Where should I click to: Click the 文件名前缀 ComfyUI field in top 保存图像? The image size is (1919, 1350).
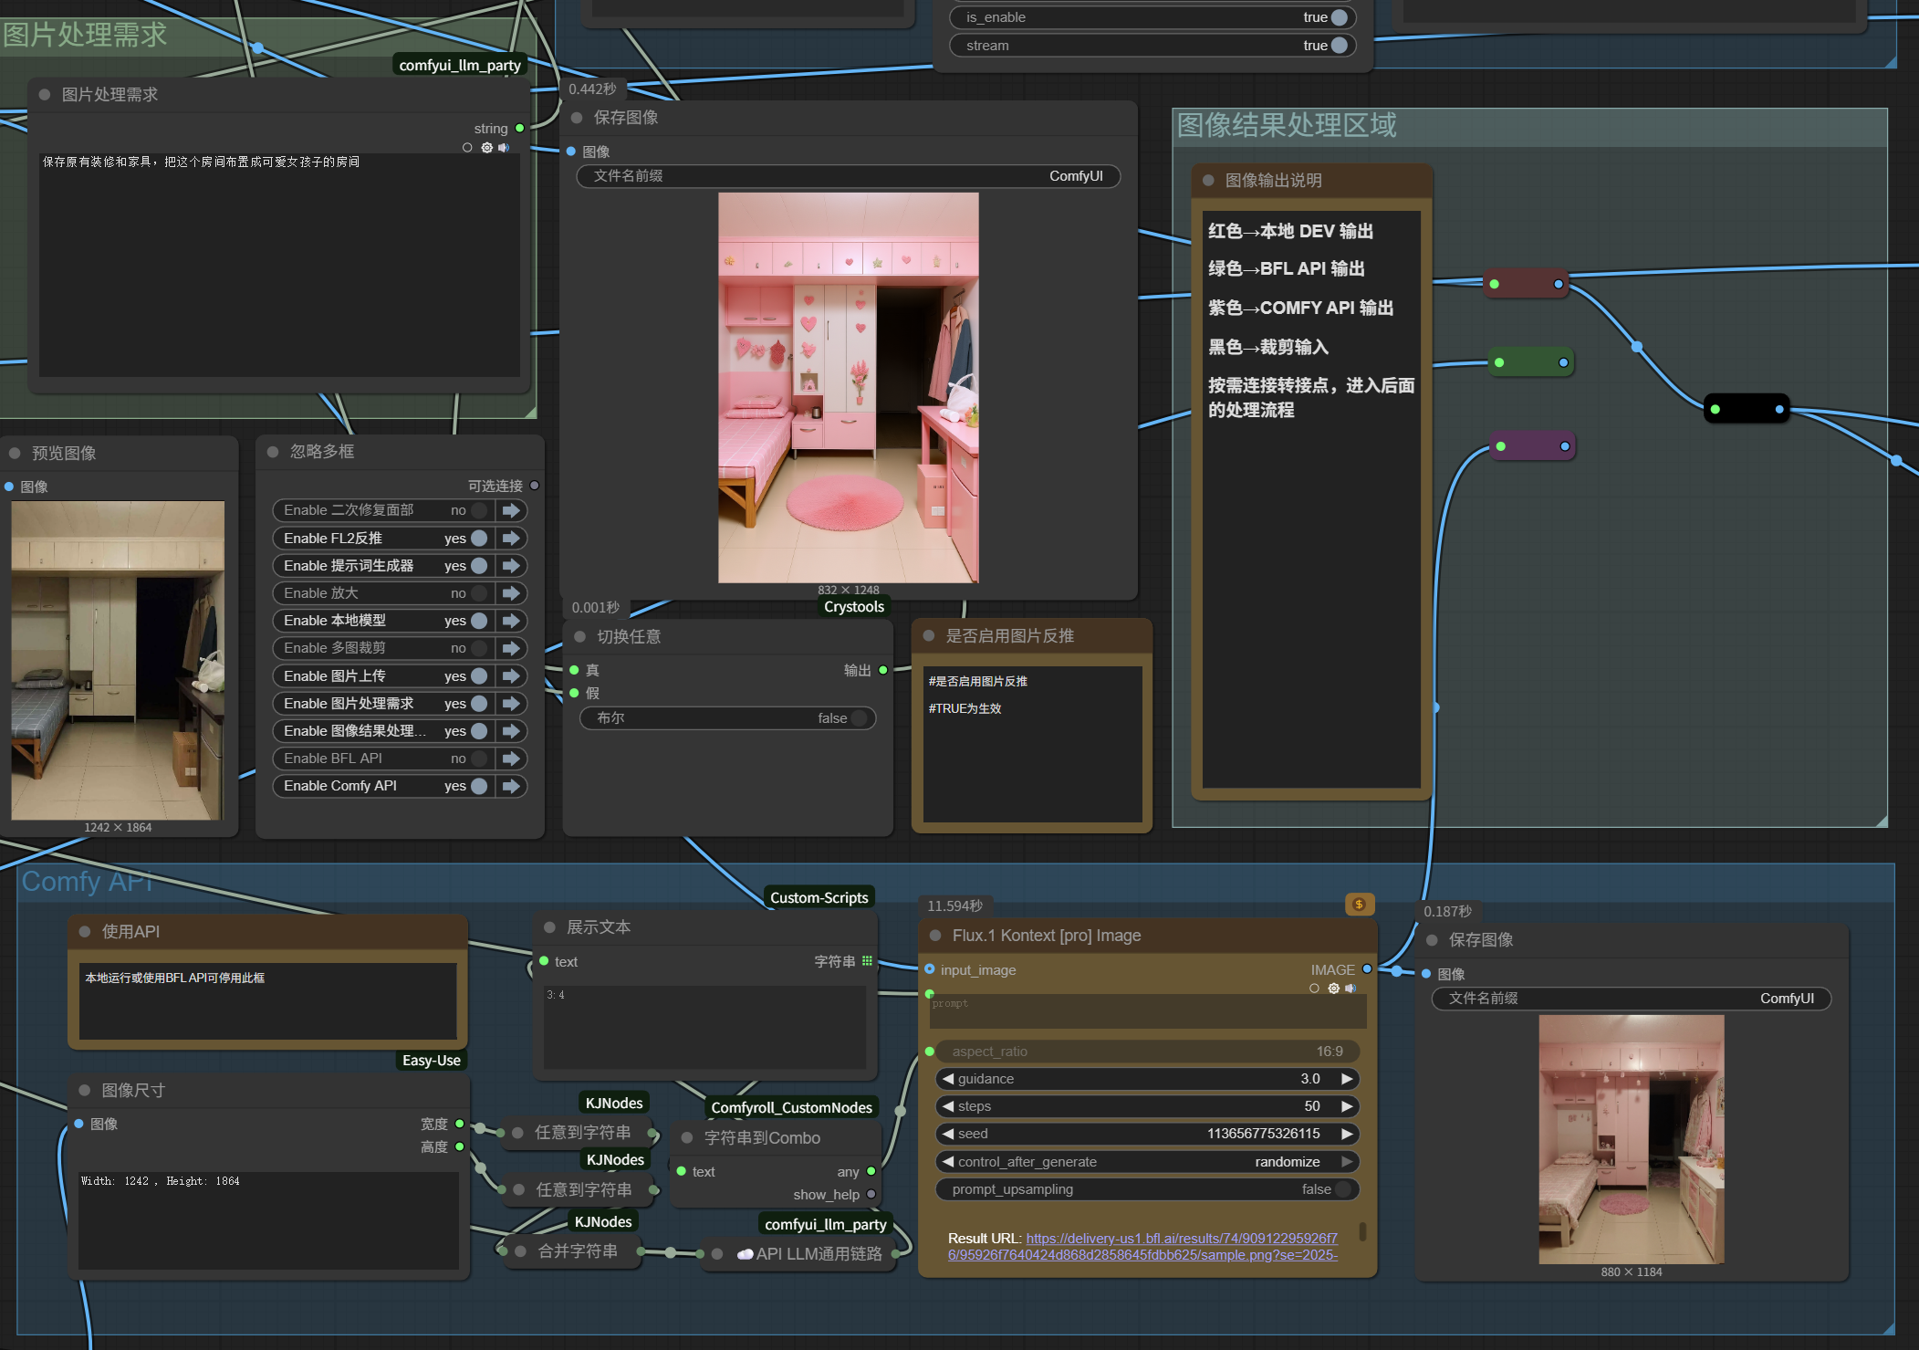click(x=848, y=176)
